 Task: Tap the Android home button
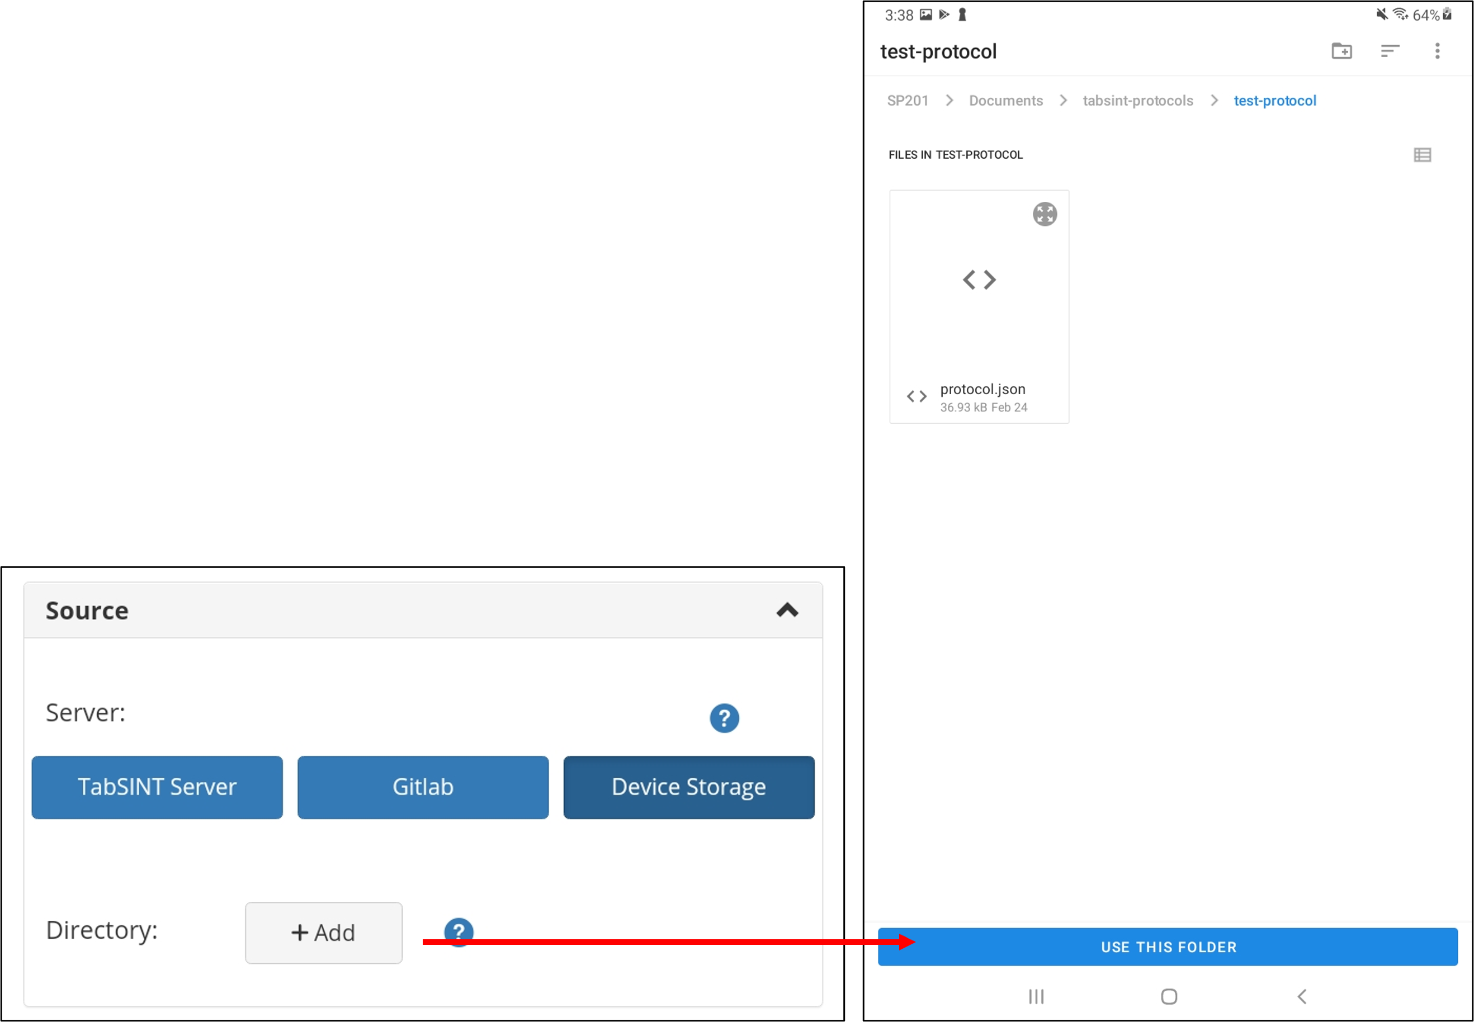coord(1169,996)
